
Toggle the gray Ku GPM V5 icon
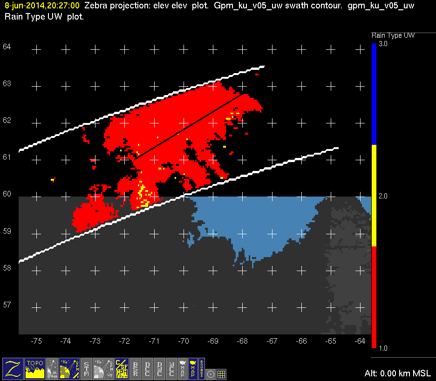coord(103,368)
